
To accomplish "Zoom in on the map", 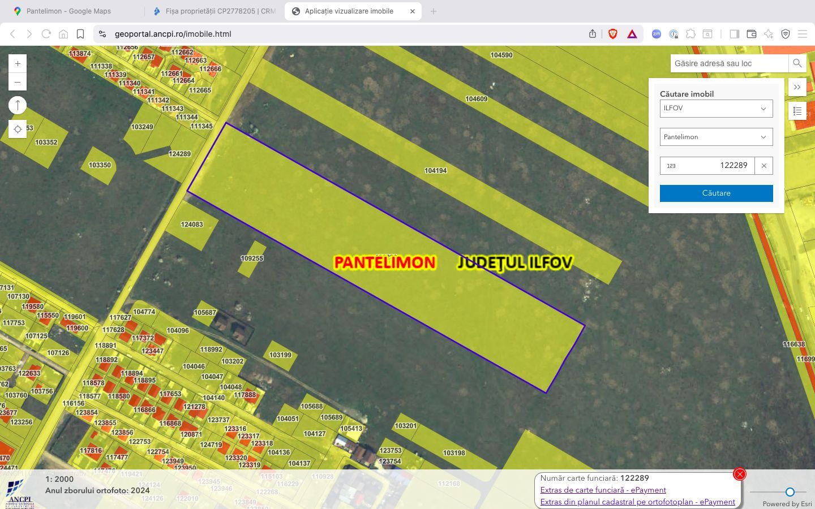I will (18, 64).
